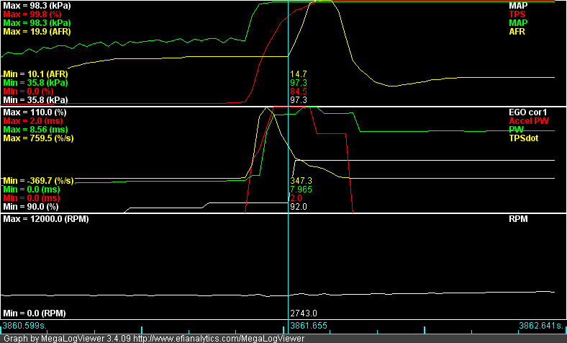Viewport: 567px width, 343px height.
Task: Select the RPM legend label
Action: (519, 218)
